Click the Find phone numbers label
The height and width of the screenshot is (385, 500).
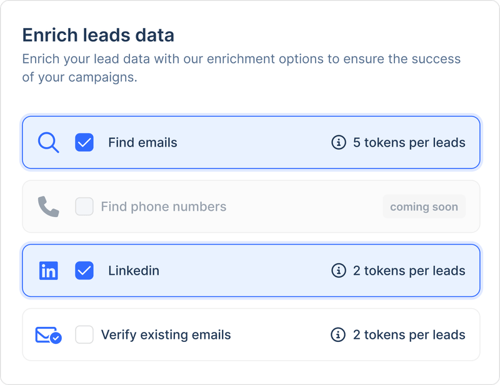[x=163, y=207]
